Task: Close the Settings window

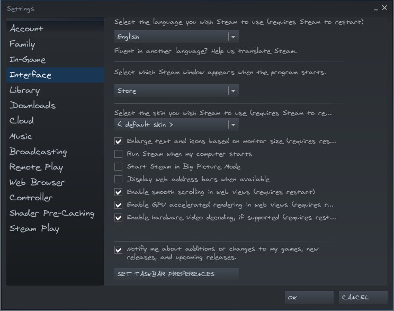Action: point(384,8)
